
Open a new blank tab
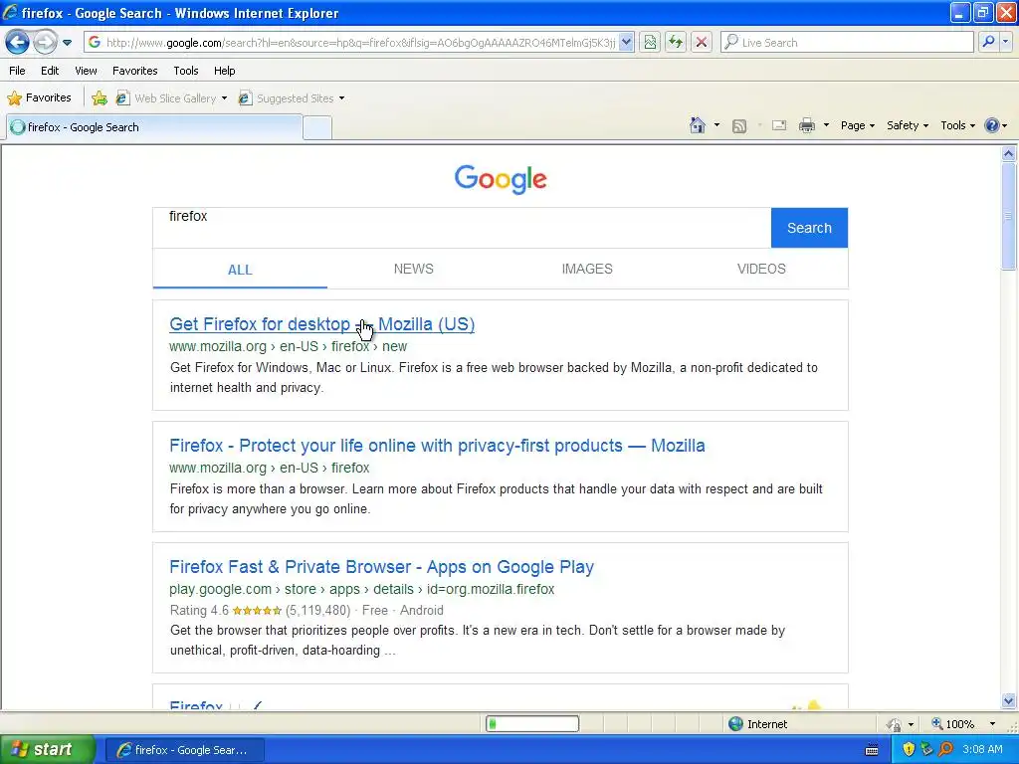click(317, 128)
